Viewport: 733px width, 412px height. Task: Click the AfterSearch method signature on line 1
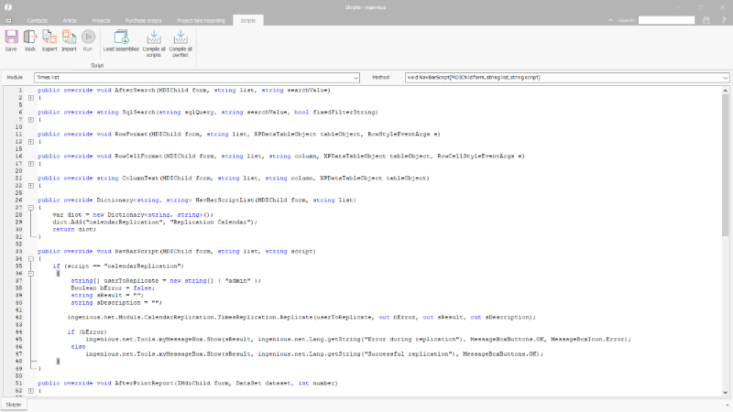pos(184,90)
